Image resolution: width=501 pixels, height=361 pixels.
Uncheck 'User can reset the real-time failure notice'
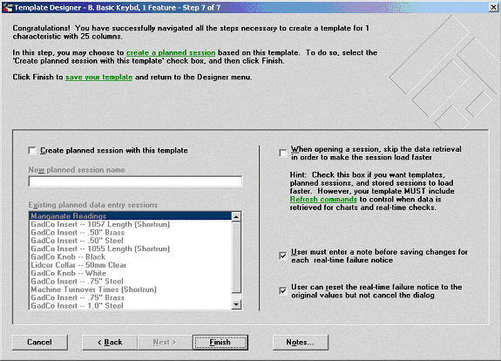click(283, 291)
